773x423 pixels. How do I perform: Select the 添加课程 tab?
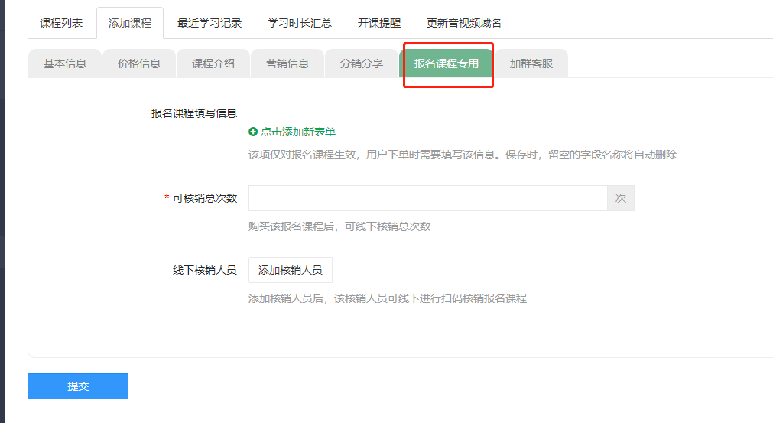coord(130,23)
